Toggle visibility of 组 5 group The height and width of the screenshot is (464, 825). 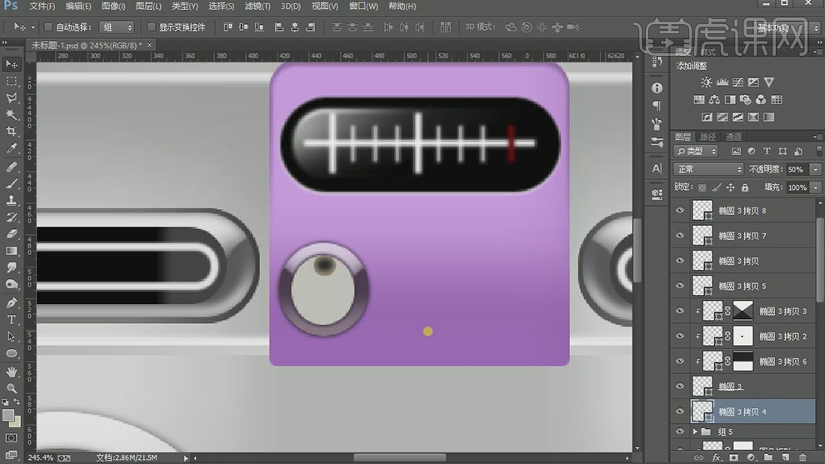coord(680,432)
